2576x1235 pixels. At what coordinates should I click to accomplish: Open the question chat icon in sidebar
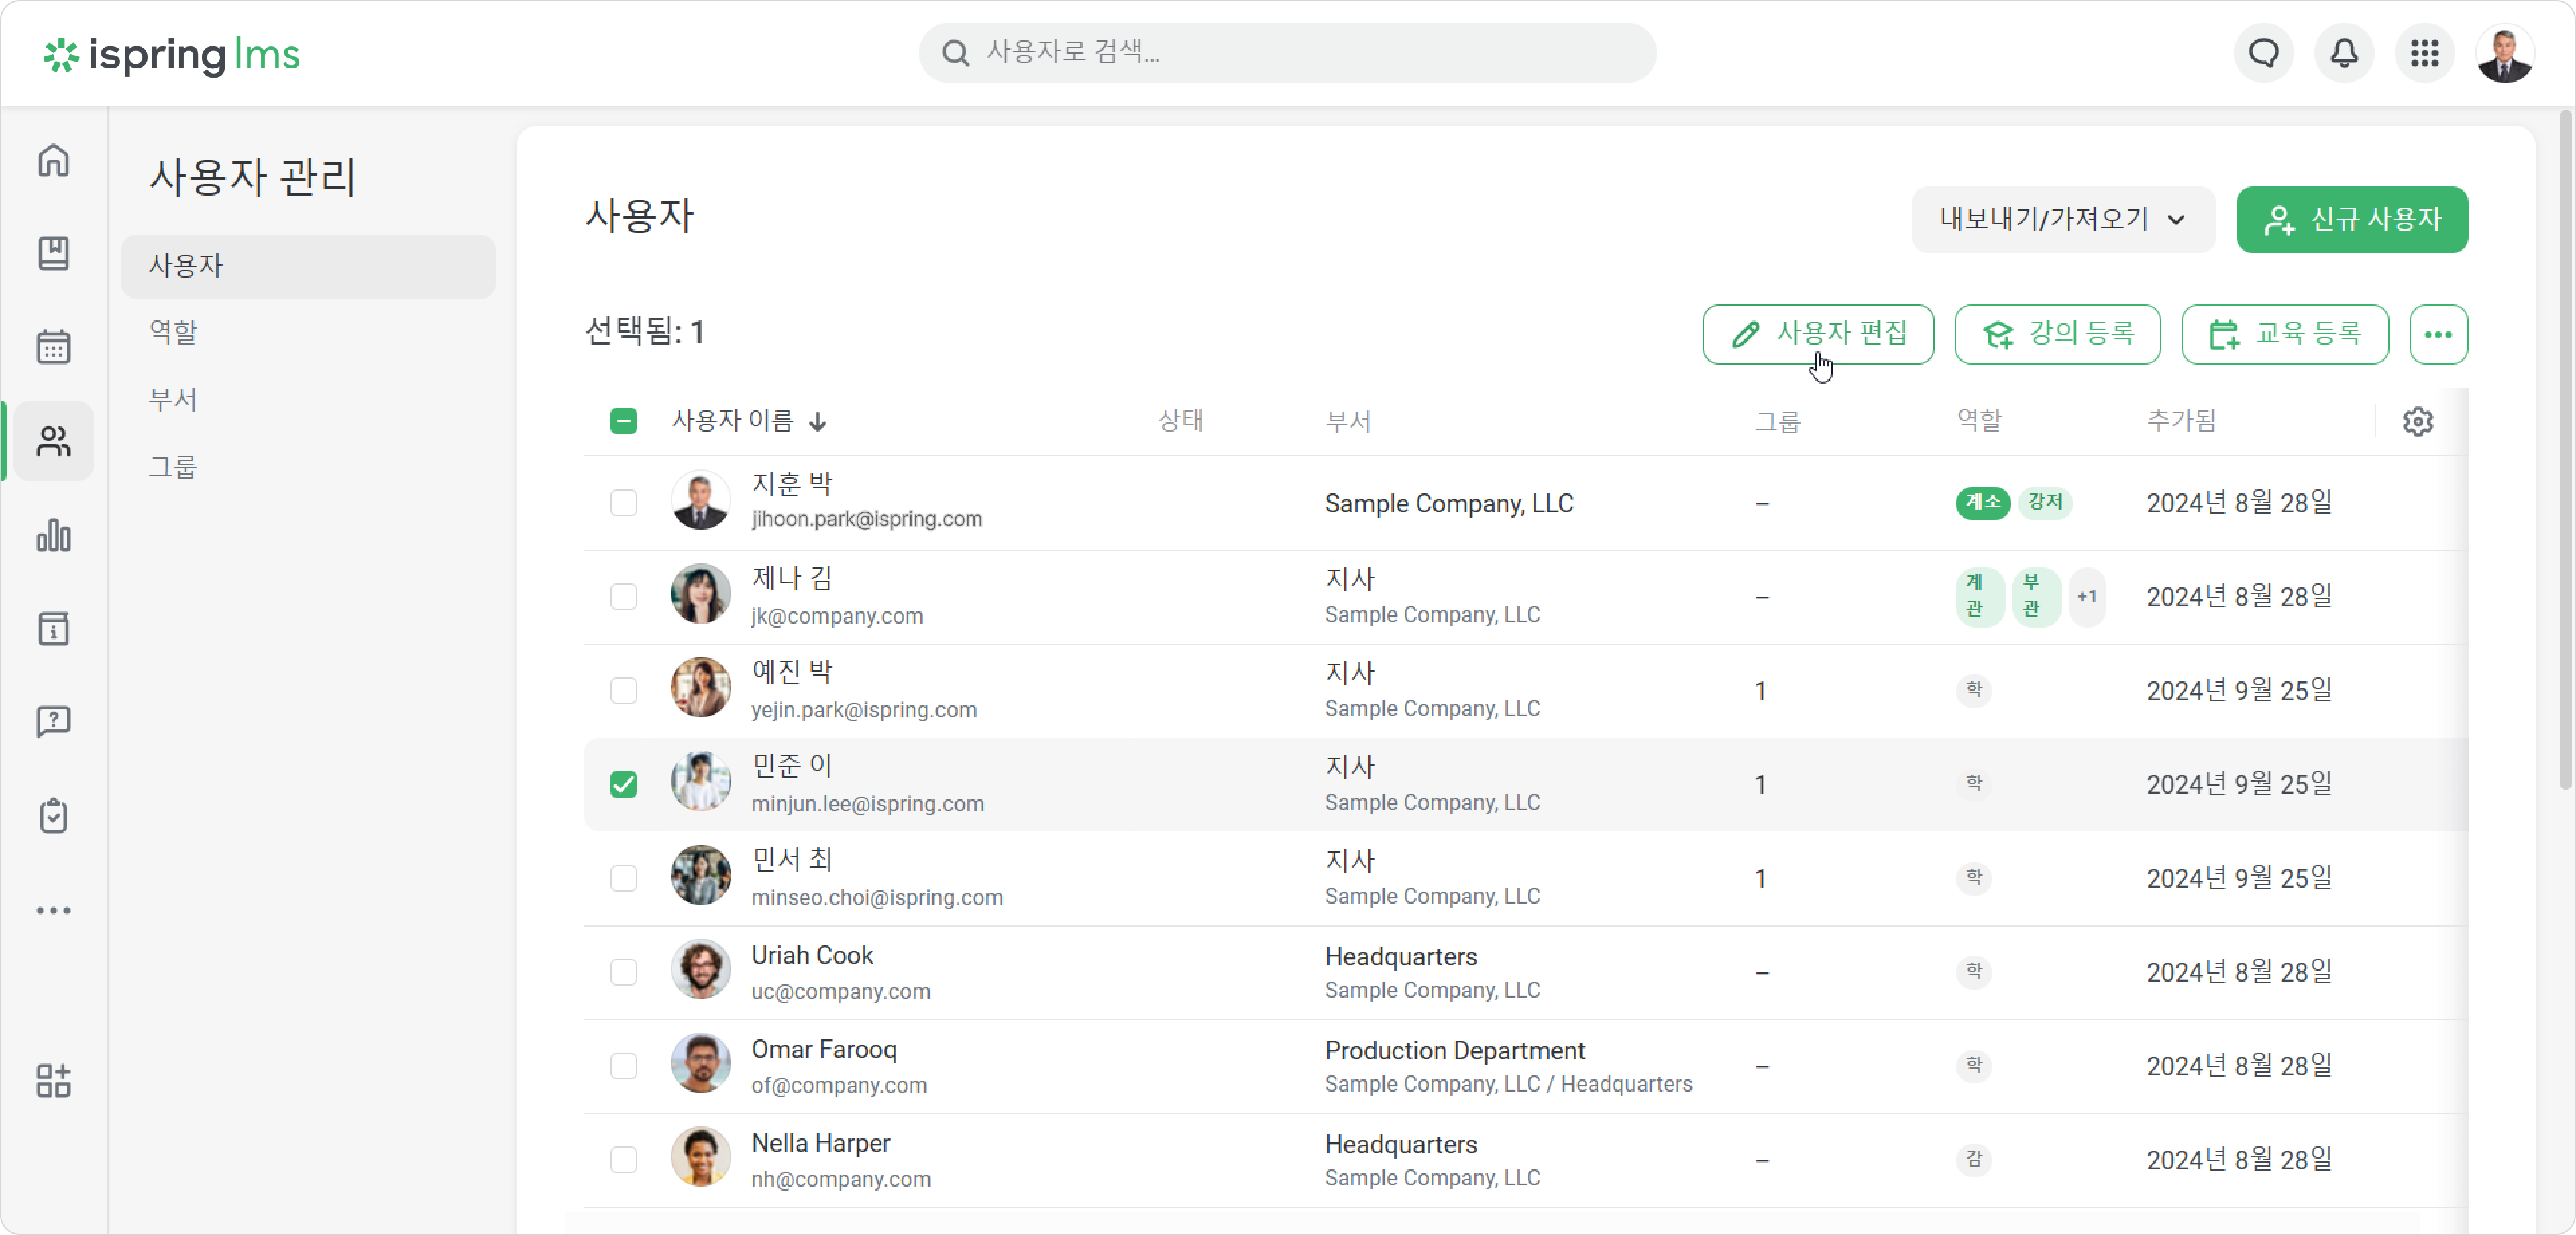(54, 721)
